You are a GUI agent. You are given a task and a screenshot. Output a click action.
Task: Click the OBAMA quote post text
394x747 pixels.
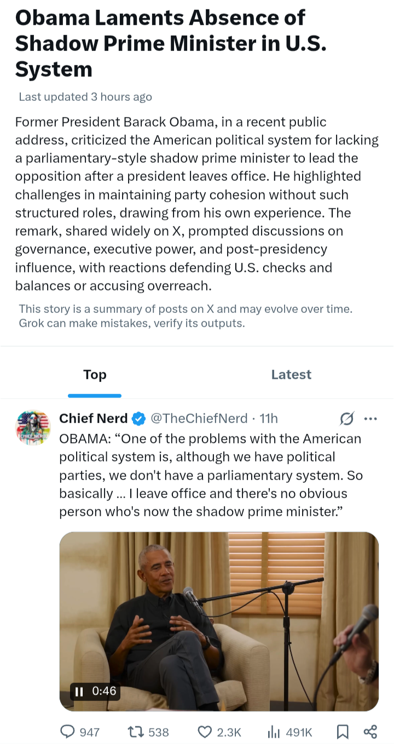click(x=211, y=475)
